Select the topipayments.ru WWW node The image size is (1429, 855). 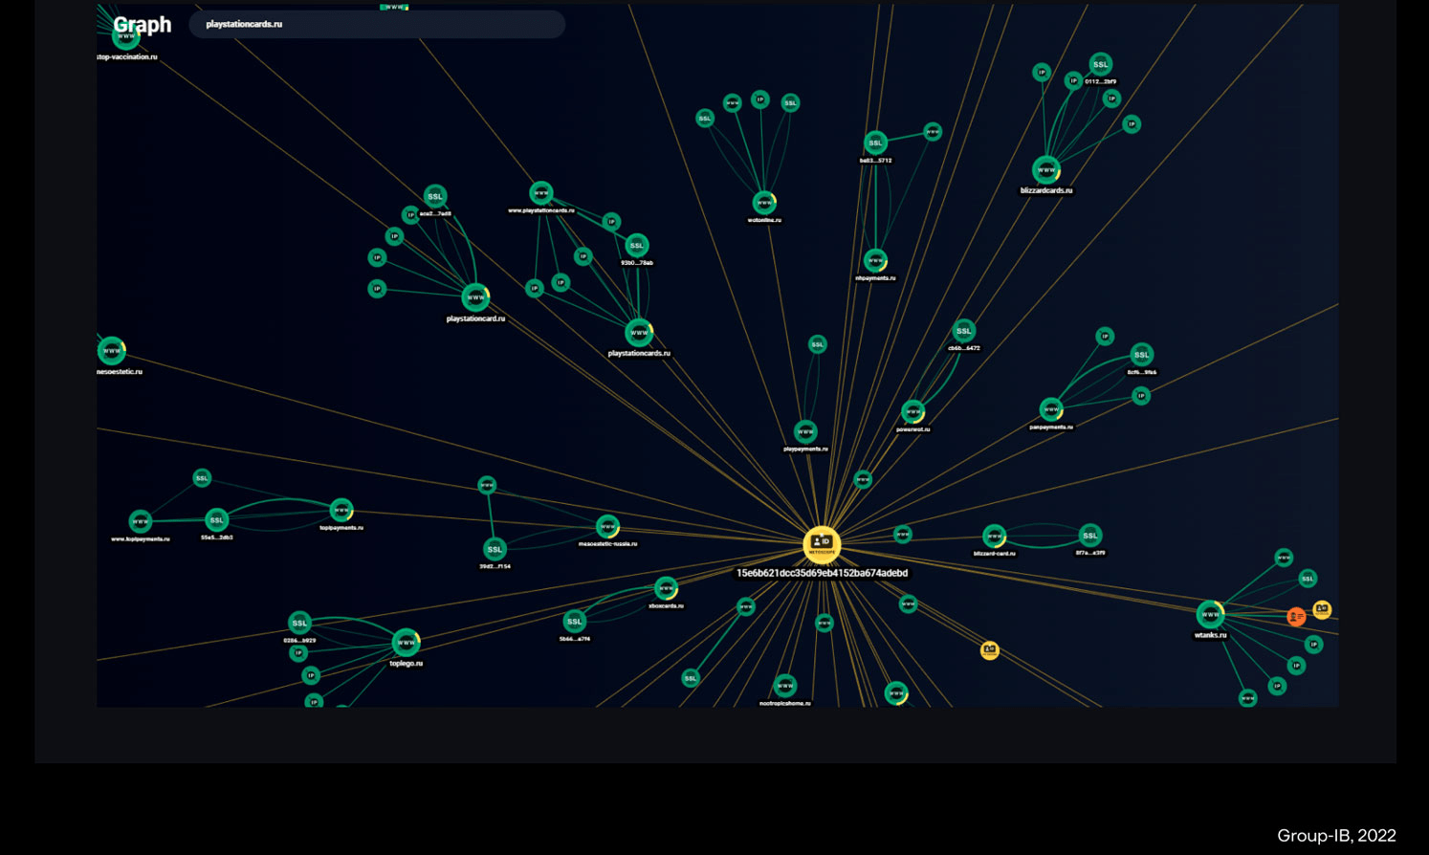[x=341, y=510]
